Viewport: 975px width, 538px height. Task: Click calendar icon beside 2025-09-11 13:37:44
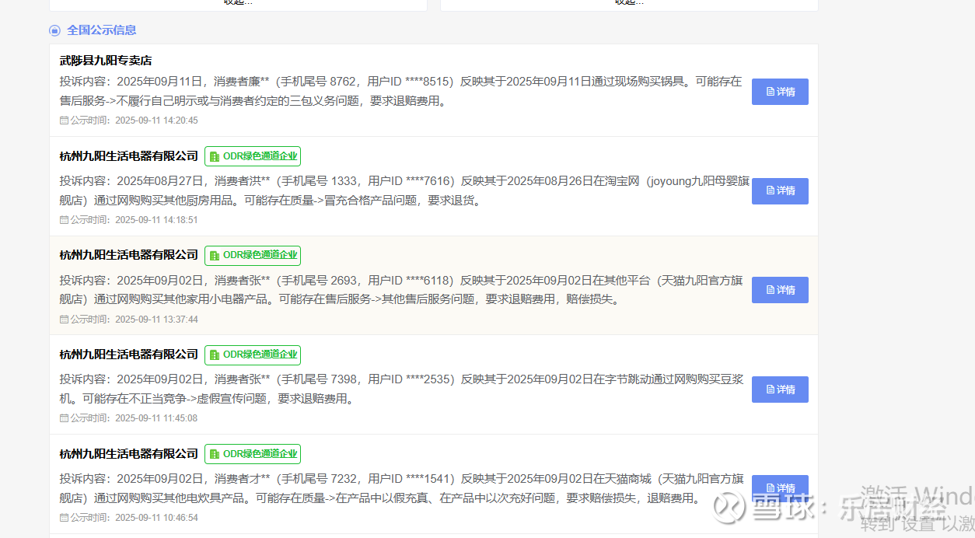pyautogui.click(x=64, y=320)
